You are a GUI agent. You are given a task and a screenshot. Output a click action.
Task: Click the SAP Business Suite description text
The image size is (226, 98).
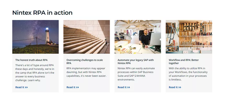(x=136, y=74)
